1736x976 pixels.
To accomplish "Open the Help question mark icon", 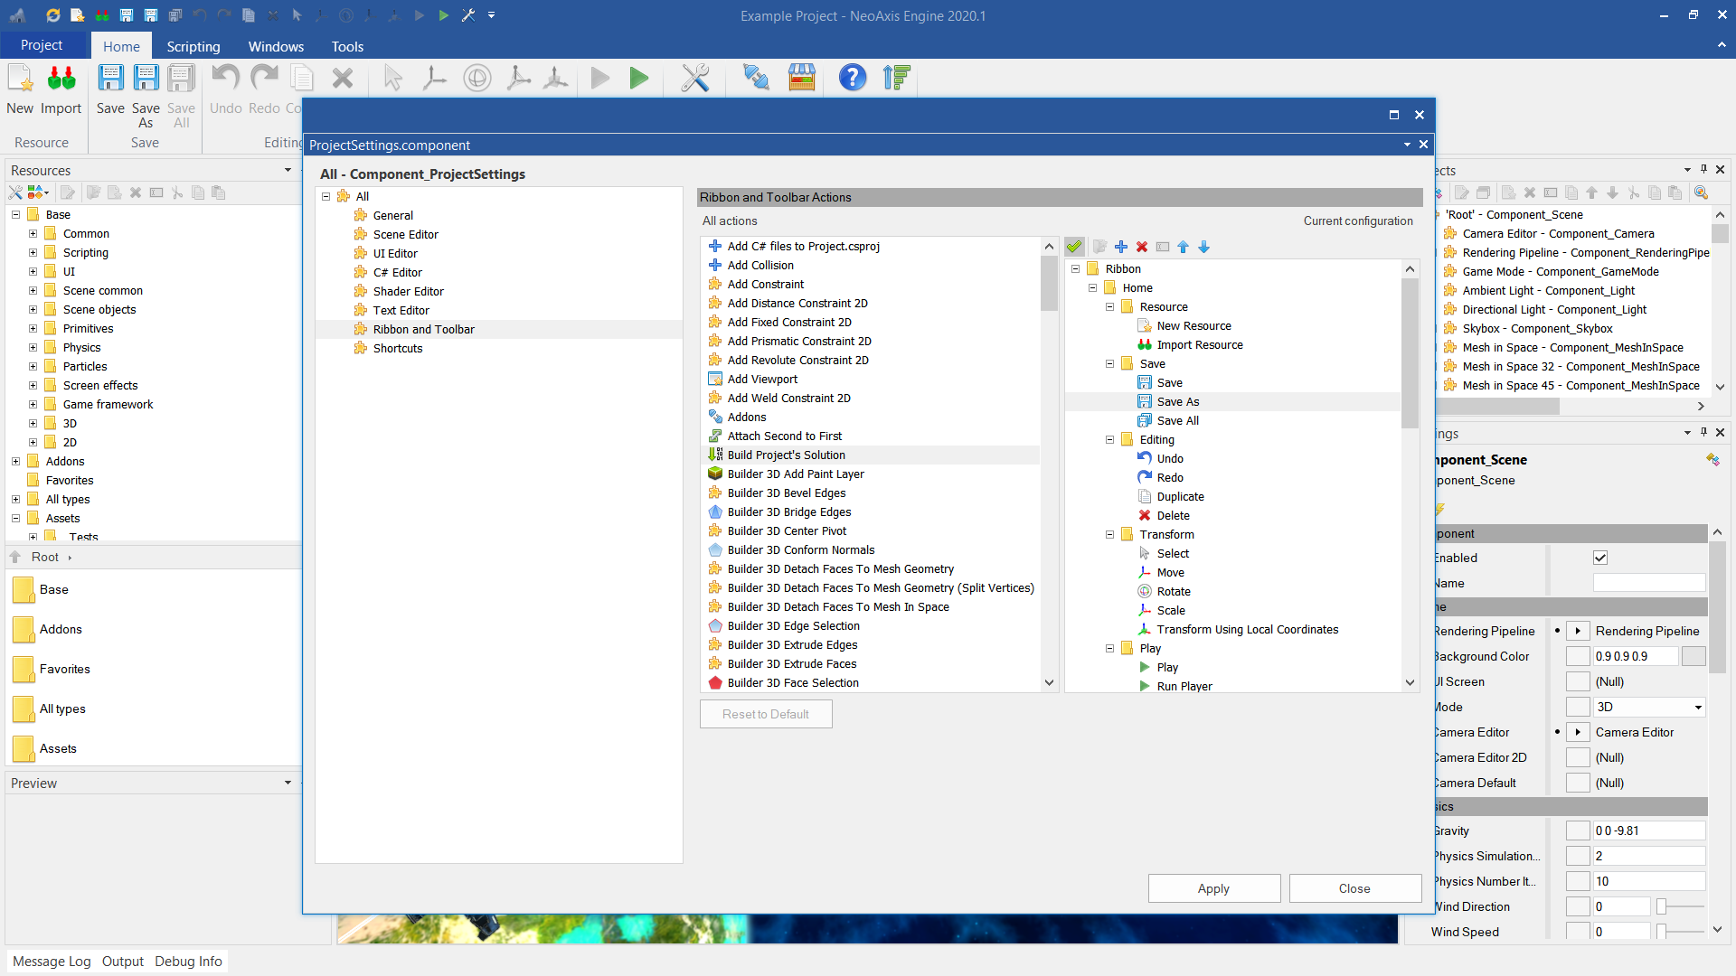I will pos(852,79).
